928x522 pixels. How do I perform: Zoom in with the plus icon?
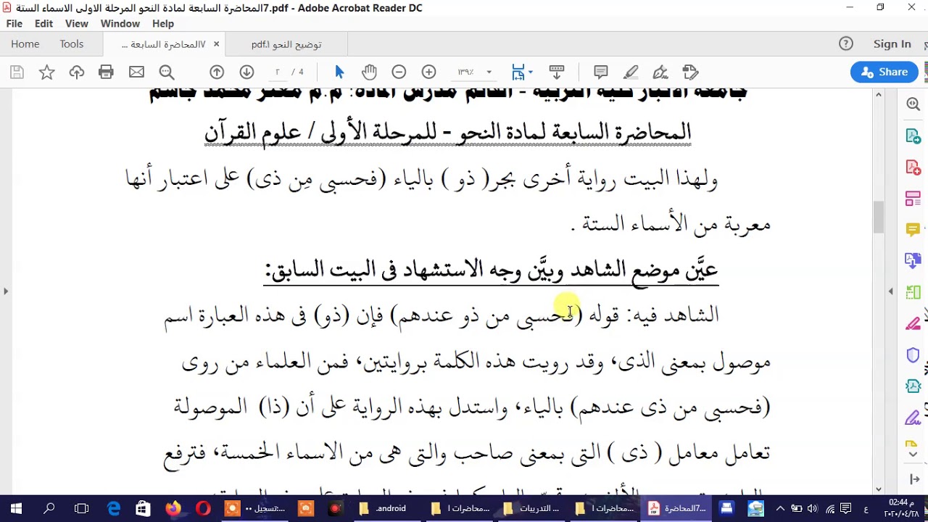(428, 72)
